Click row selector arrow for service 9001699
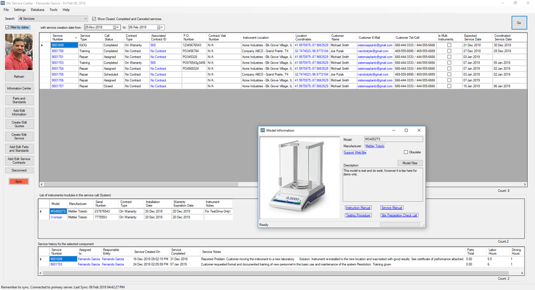The image size is (535, 290). 43,45
